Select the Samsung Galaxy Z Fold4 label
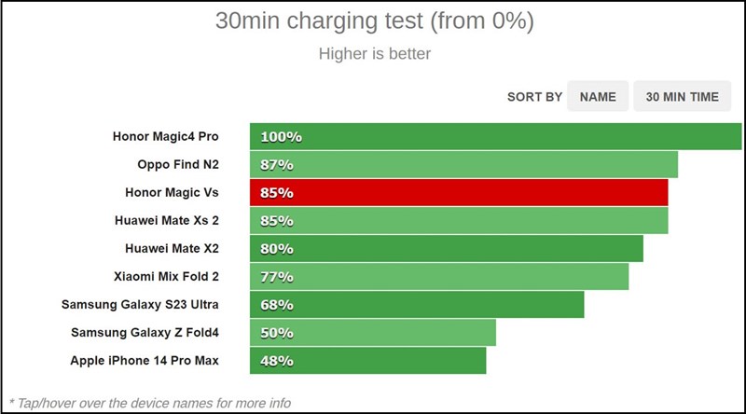 [x=145, y=333]
